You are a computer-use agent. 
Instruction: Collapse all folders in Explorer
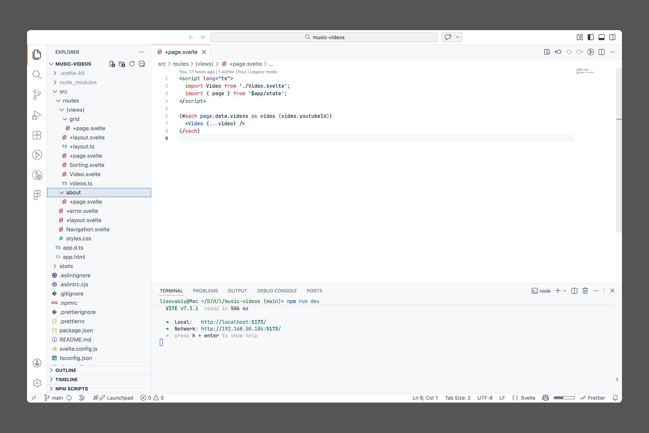click(142, 64)
